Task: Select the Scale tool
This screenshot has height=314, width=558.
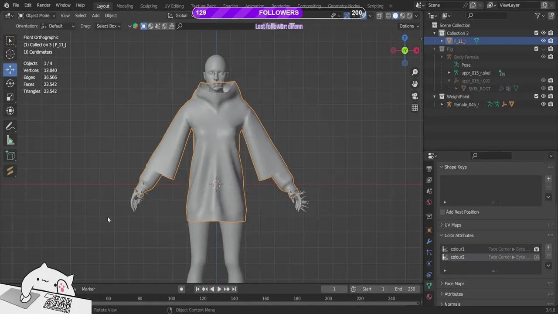Action: [x=10, y=97]
